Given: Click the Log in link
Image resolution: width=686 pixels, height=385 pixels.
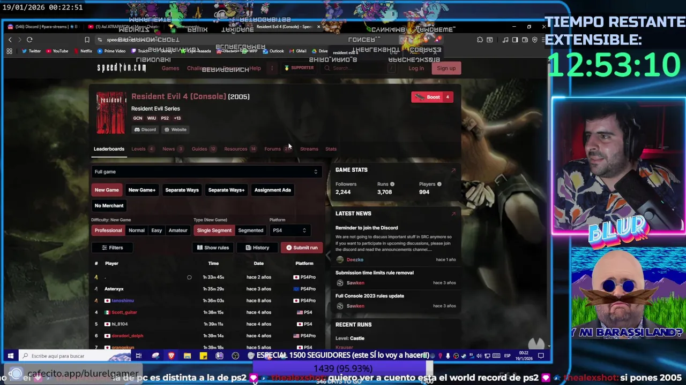Looking at the screenshot, I should [416, 68].
